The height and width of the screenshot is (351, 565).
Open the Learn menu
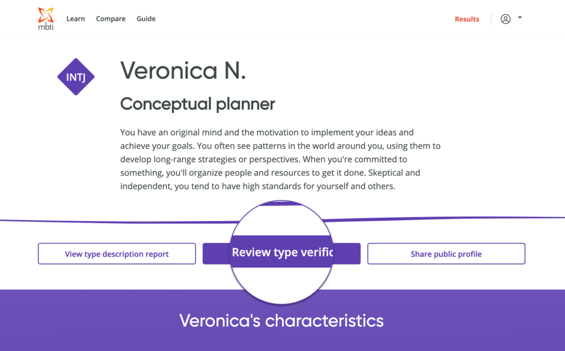(76, 19)
